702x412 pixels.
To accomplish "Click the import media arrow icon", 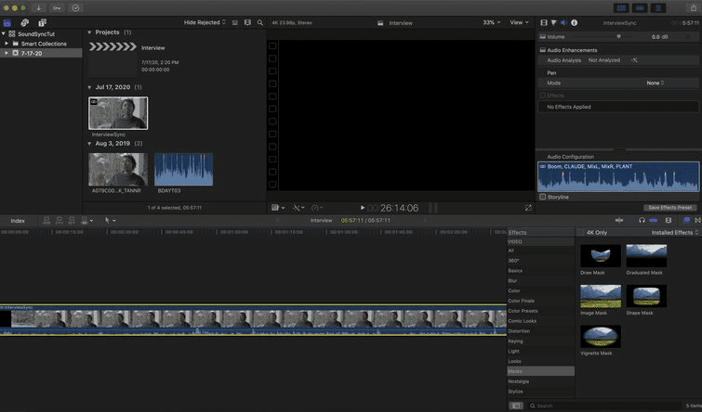I will (x=39, y=7).
